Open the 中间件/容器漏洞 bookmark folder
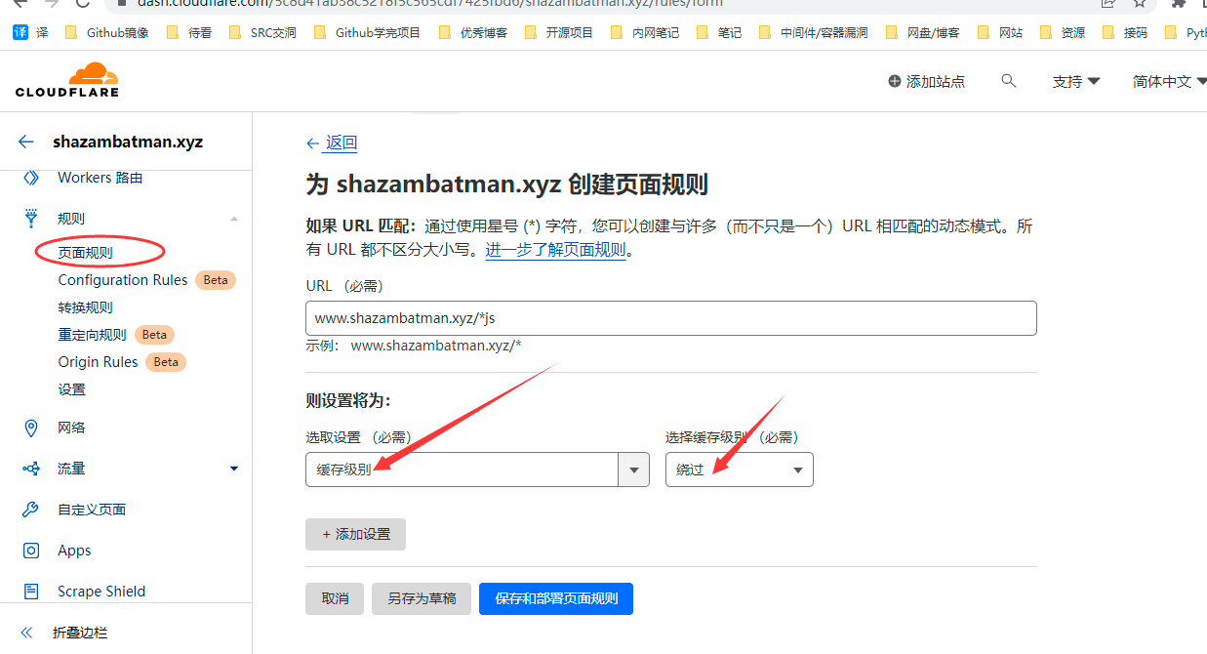This screenshot has height=654, width=1207. (x=814, y=32)
